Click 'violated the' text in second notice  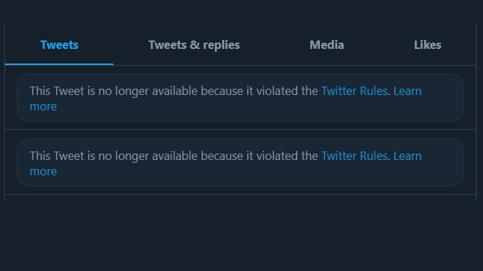[287, 156]
